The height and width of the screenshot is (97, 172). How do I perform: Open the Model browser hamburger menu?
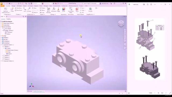coord(26,16)
